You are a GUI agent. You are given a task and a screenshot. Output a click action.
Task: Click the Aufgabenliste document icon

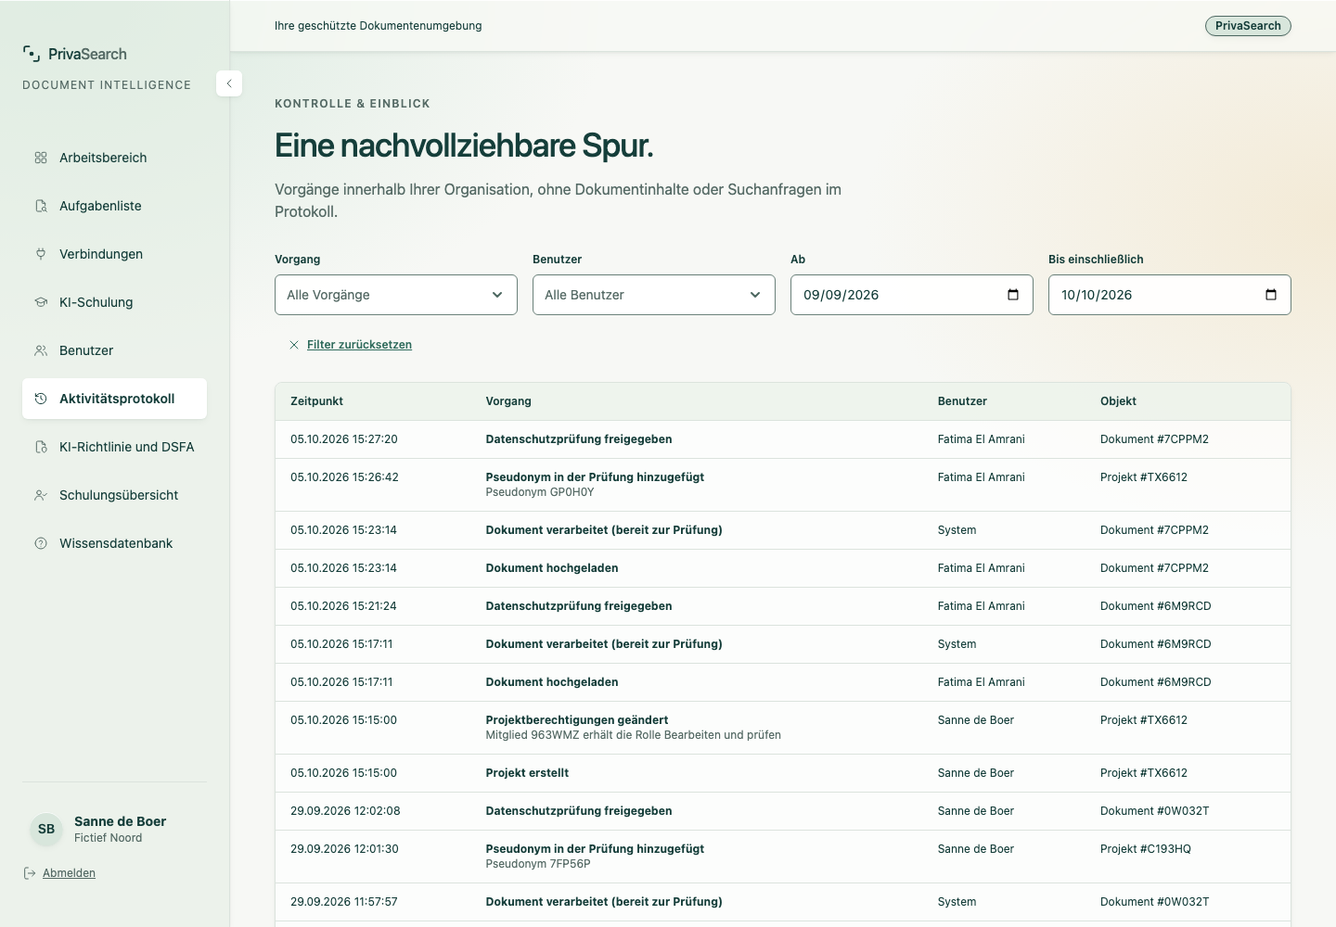pyautogui.click(x=41, y=206)
